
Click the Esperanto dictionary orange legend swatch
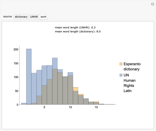[121, 64]
